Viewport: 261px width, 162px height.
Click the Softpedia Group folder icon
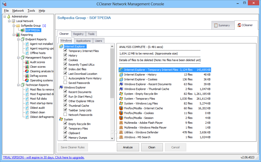coord(18,26)
